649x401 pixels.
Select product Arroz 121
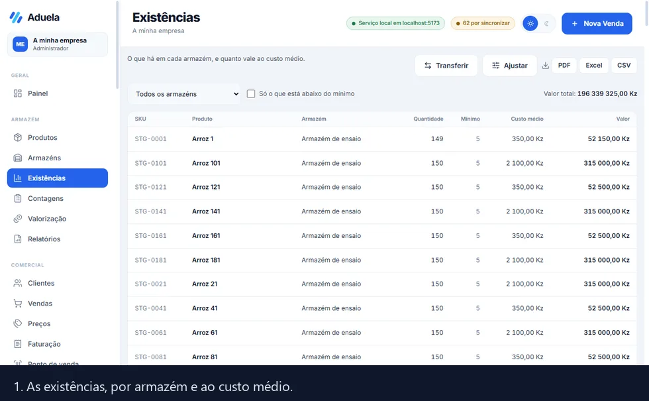click(206, 187)
